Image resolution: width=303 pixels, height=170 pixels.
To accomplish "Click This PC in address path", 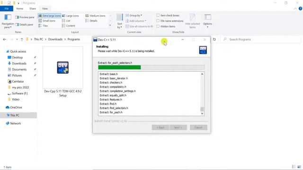I will pyautogui.click(x=38, y=39).
